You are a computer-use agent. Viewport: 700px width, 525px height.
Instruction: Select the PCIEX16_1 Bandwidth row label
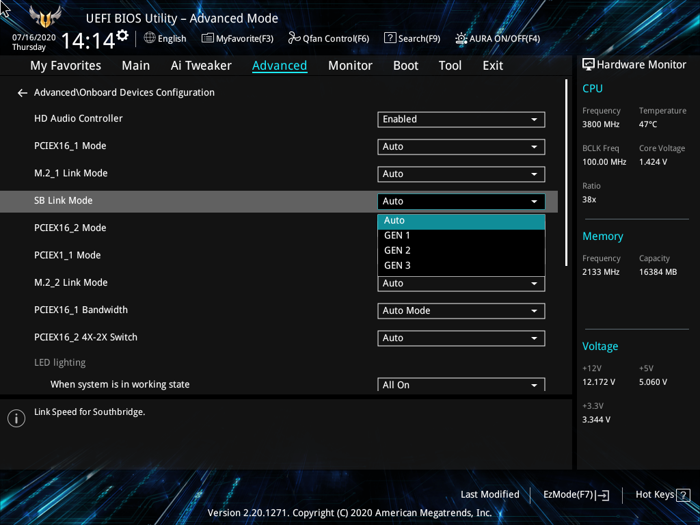81,310
